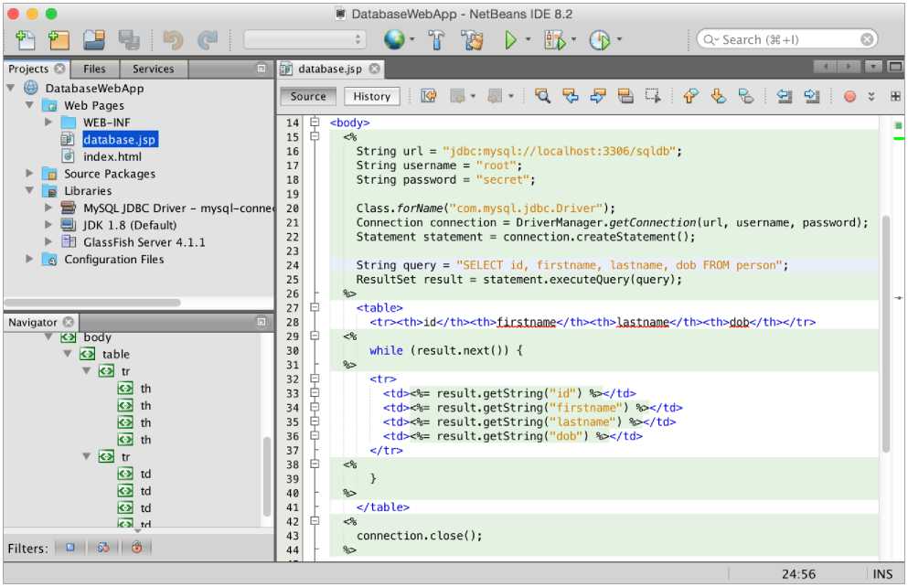Switch to the Files tab
This screenshot has height=587, width=908.
coord(94,69)
